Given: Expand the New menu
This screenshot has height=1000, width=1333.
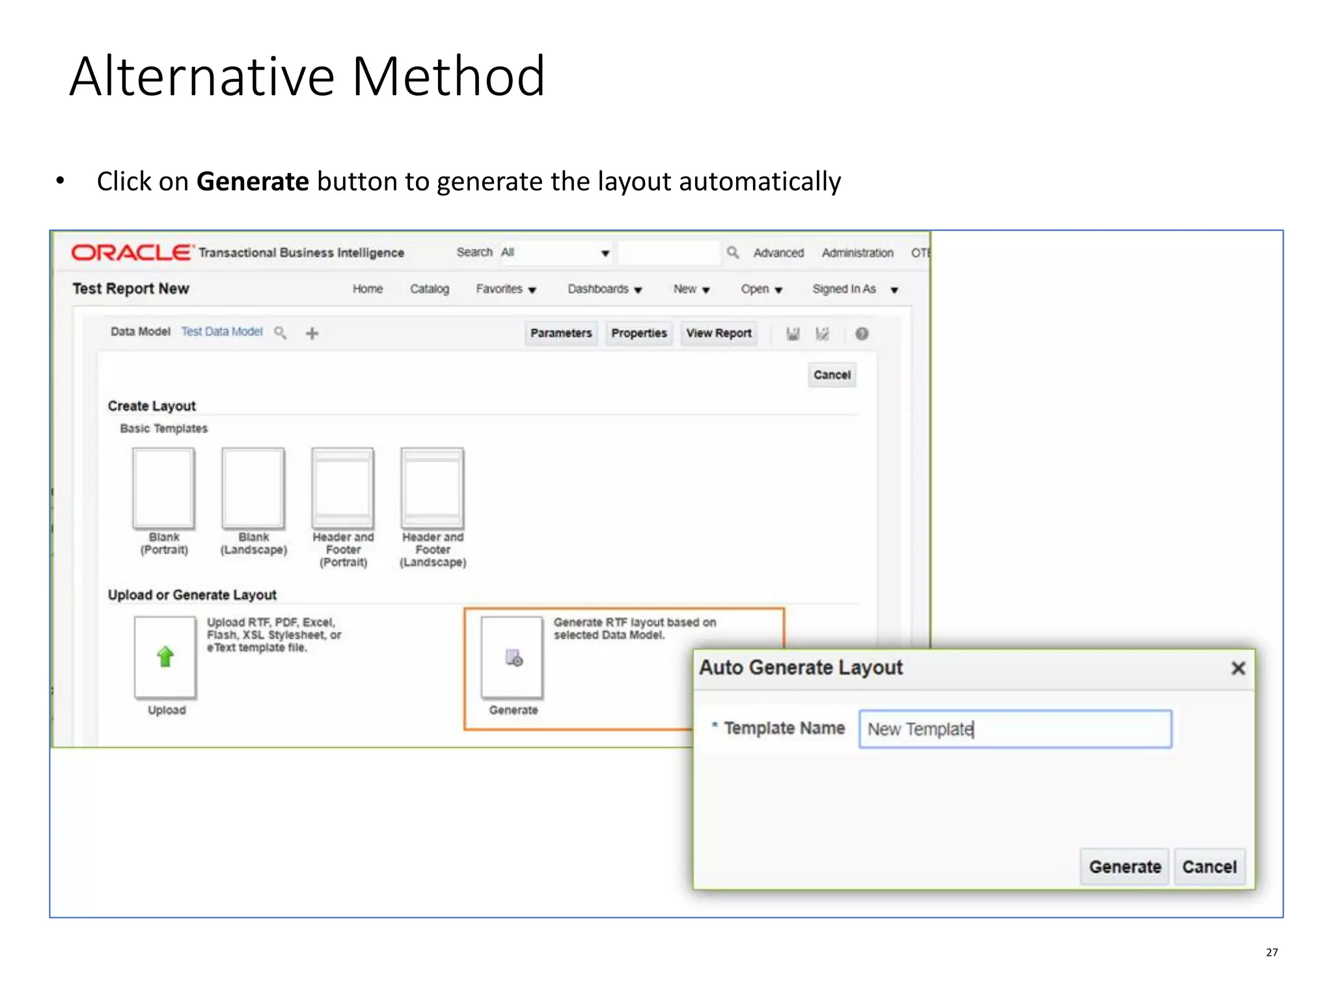Looking at the screenshot, I should click(x=691, y=289).
